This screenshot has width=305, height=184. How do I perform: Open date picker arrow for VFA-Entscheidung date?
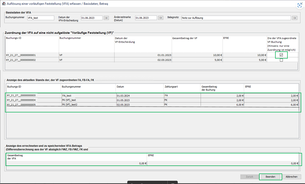click(x=106, y=18)
